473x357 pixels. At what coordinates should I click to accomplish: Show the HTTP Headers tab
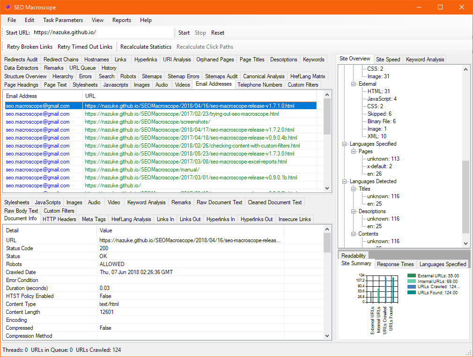pyautogui.click(x=59, y=219)
